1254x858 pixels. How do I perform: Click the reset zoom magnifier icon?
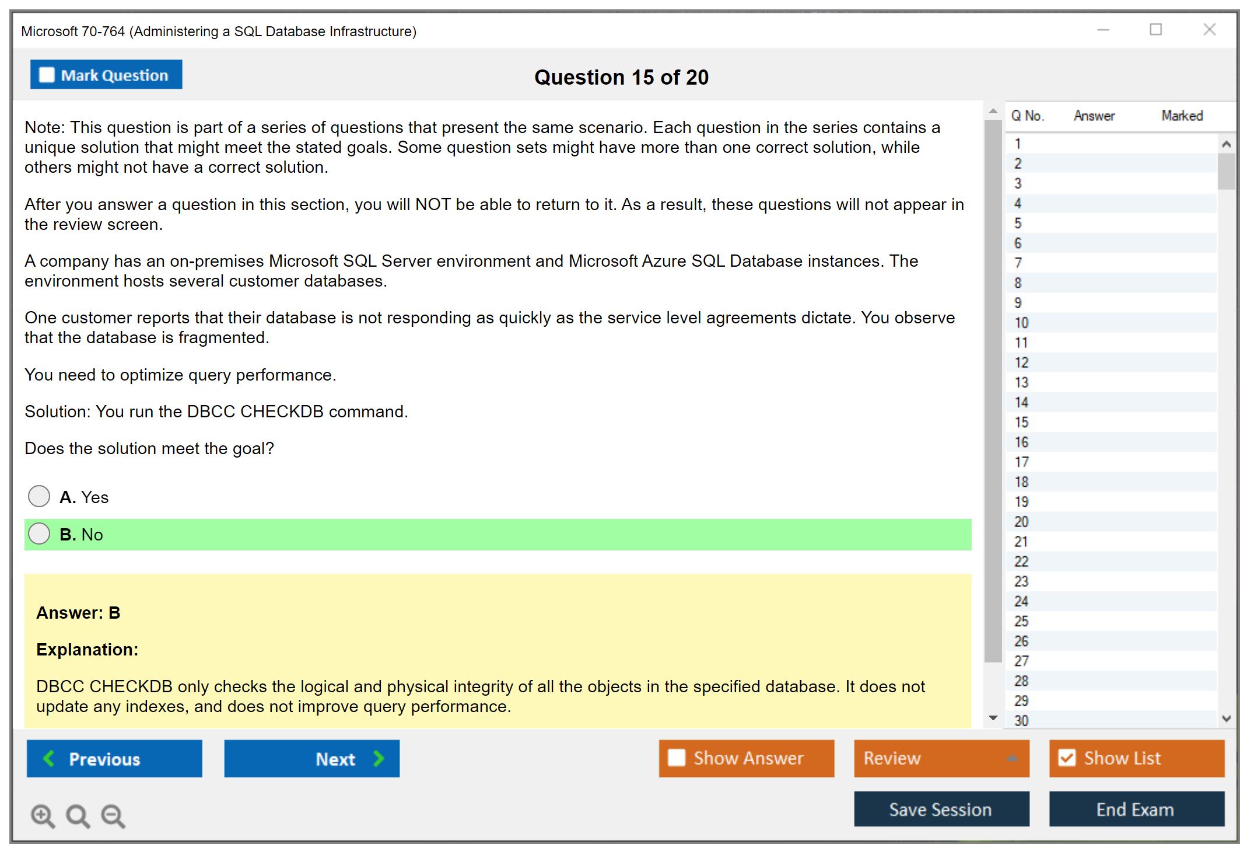click(x=78, y=815)
